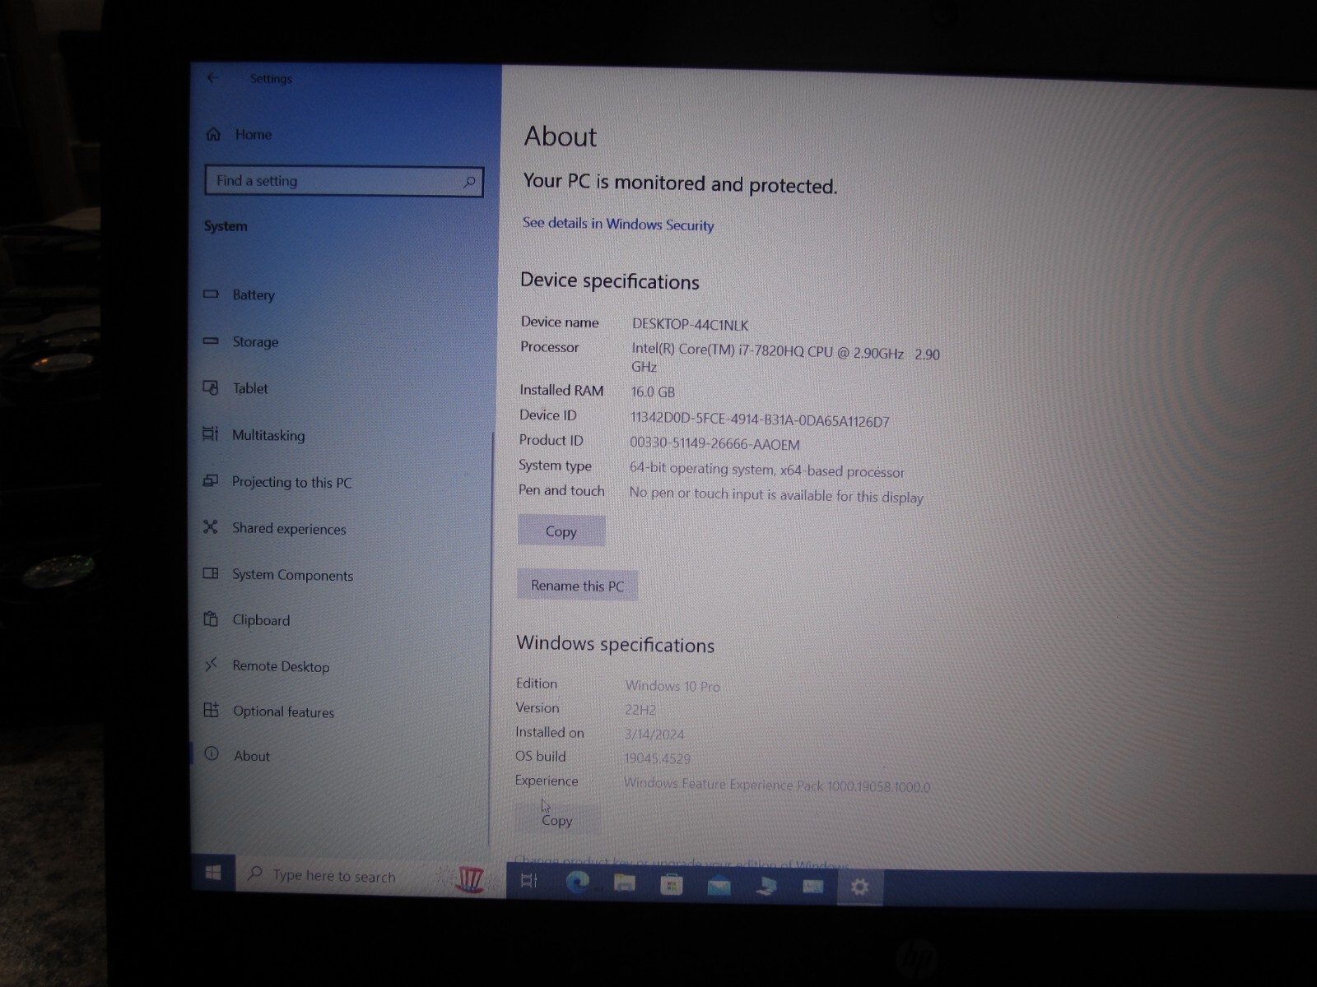Viewport: 1317px width, 987px height.
Task: Open the Windows Start menu
Action: 213,873
